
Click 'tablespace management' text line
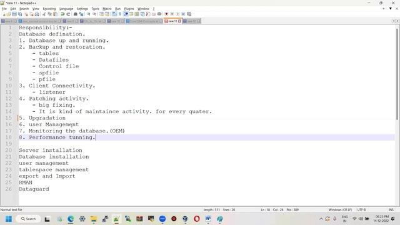(54, 169)
